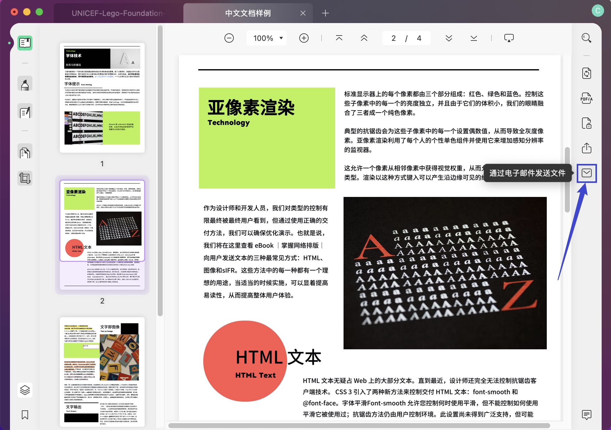The width and height of the screenshot is (611, 430).
Task: Open the Organize Pages tool
Action: (25, 153)
